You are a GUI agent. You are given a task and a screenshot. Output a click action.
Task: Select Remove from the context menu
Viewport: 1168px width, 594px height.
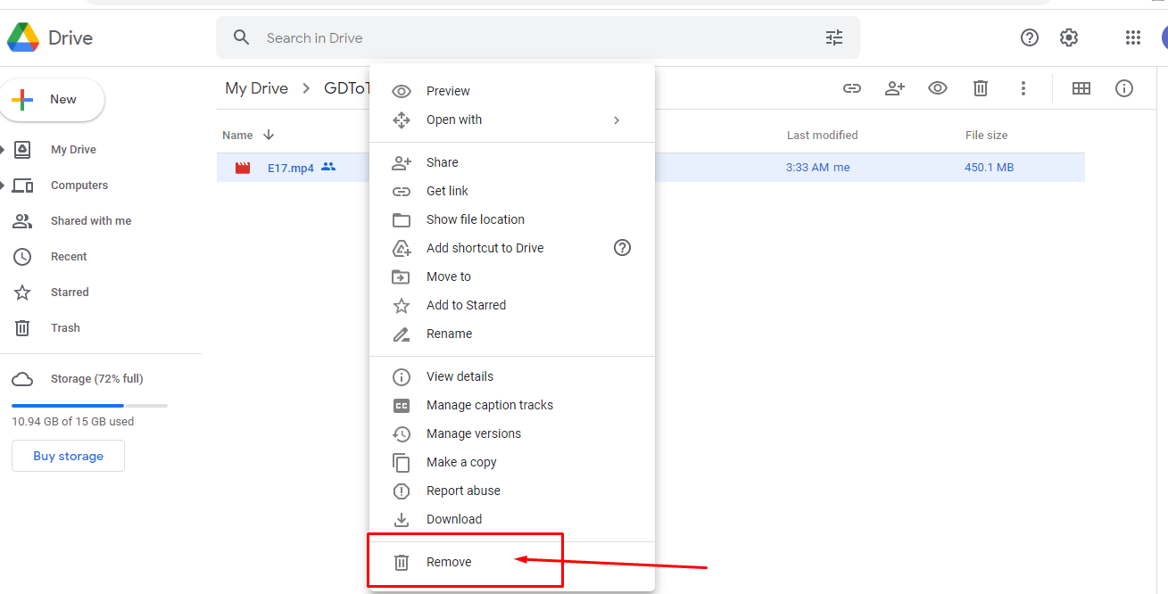450,561
